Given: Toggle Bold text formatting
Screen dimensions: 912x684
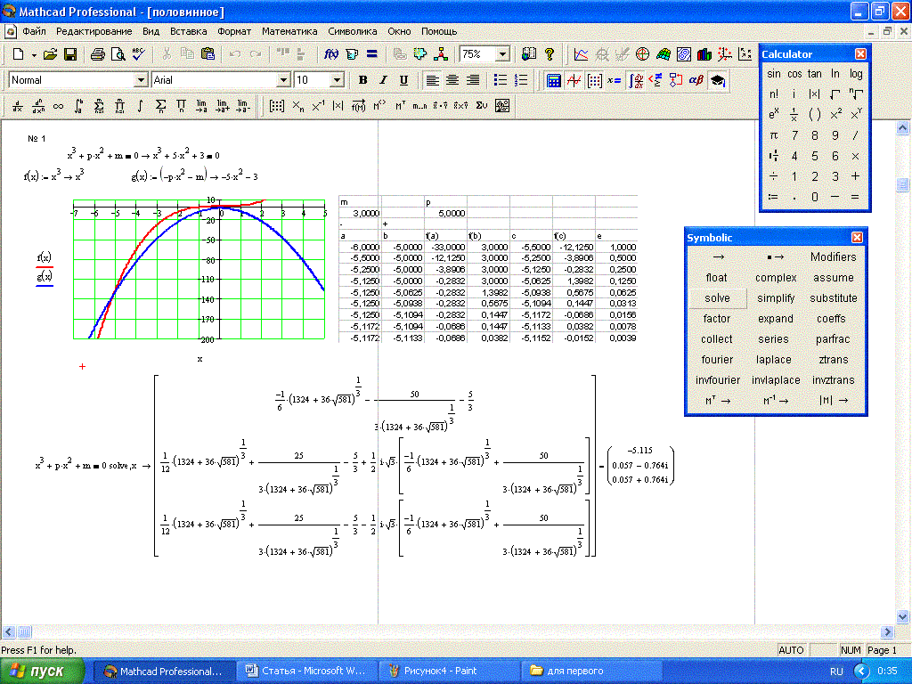Looking at the screenshot, I should (x=363, y=80).
